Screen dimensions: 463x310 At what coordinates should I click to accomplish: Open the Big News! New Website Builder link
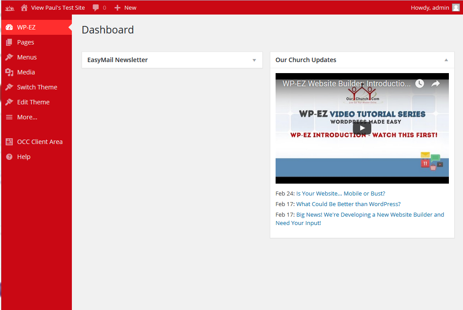point(360,219)
